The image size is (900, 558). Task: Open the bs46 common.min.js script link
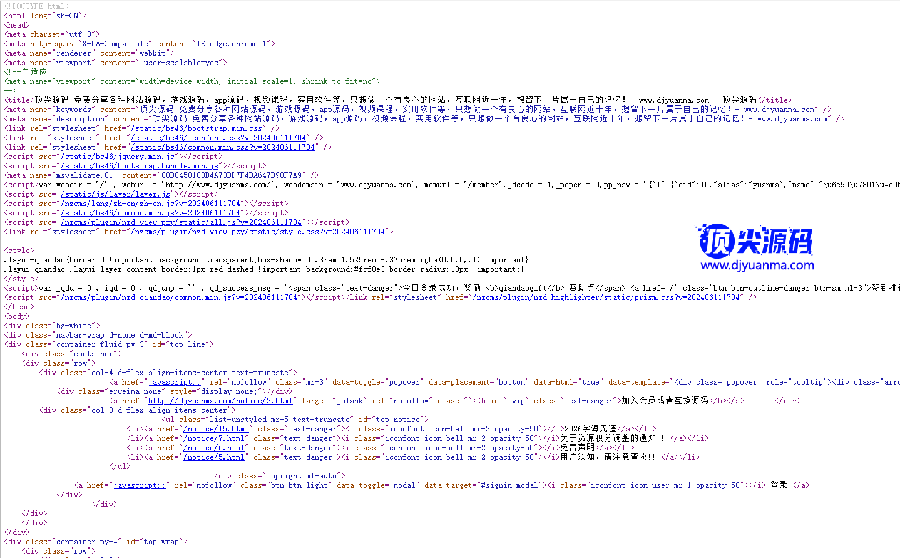pyautogui.click(x=150, y=213)
